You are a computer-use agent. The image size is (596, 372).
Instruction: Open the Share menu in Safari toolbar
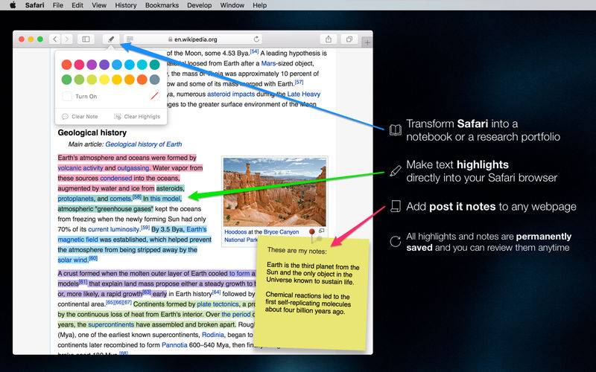(x=329, y=39)
